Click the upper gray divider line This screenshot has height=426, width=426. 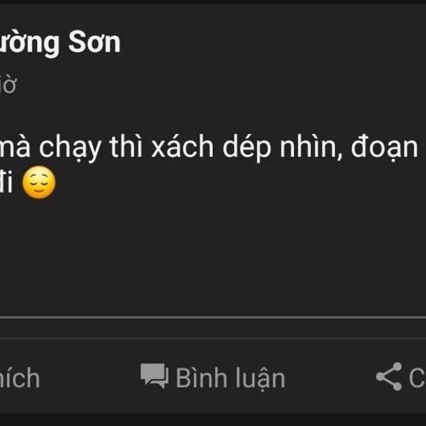(x=213, y=317)
